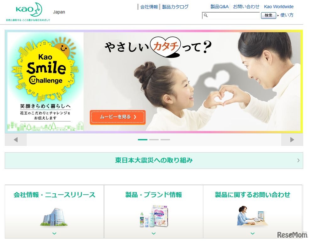Viewport: 312px width, 242px height.
Task: Click the ムービーを見る button
Action: pos(118,117)
